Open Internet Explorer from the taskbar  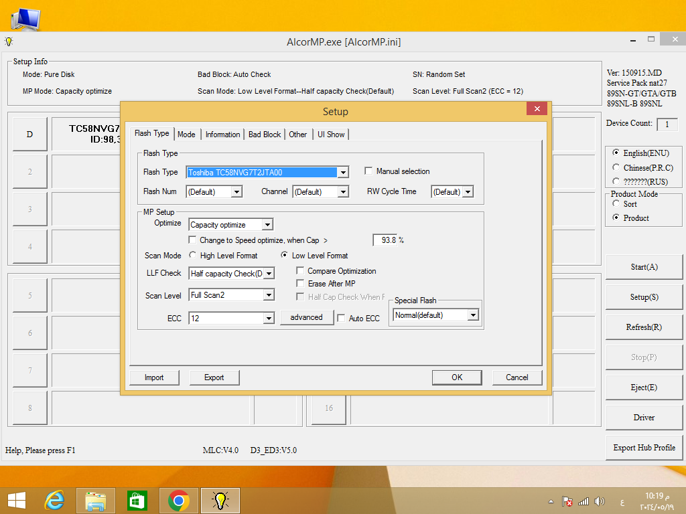click(55, 500)
